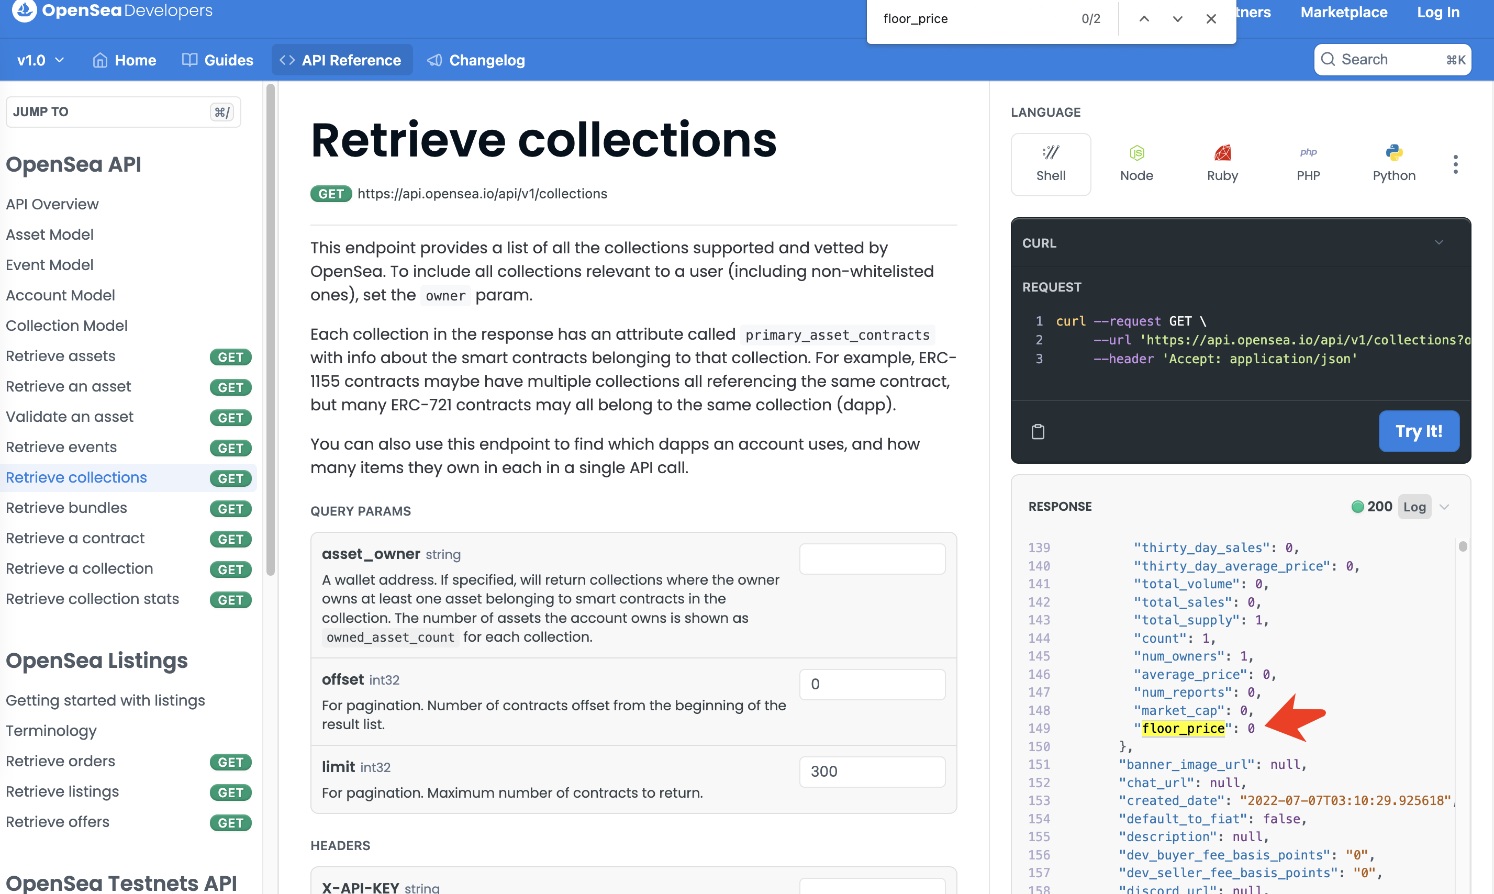Open the Marketplace menu item
Screen dimensions: 1494x894
1343,12
